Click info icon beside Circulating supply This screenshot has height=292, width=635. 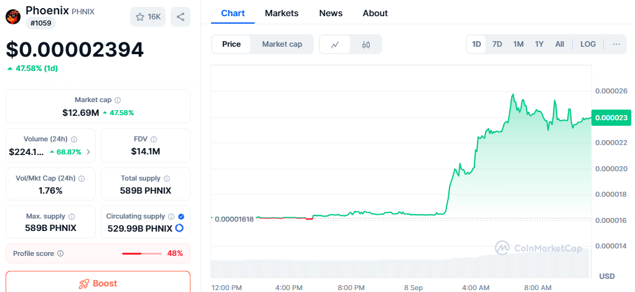pyautogui.click(x=171, y=217)
